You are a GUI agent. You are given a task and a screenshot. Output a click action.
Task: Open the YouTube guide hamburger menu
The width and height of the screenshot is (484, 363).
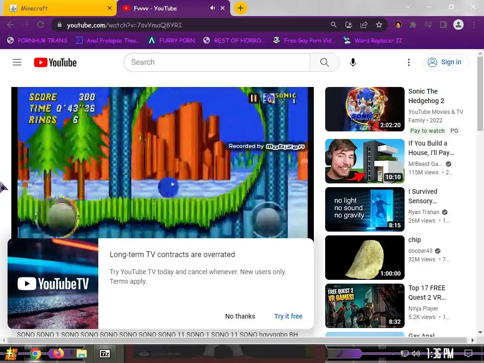tap(17, 62)
